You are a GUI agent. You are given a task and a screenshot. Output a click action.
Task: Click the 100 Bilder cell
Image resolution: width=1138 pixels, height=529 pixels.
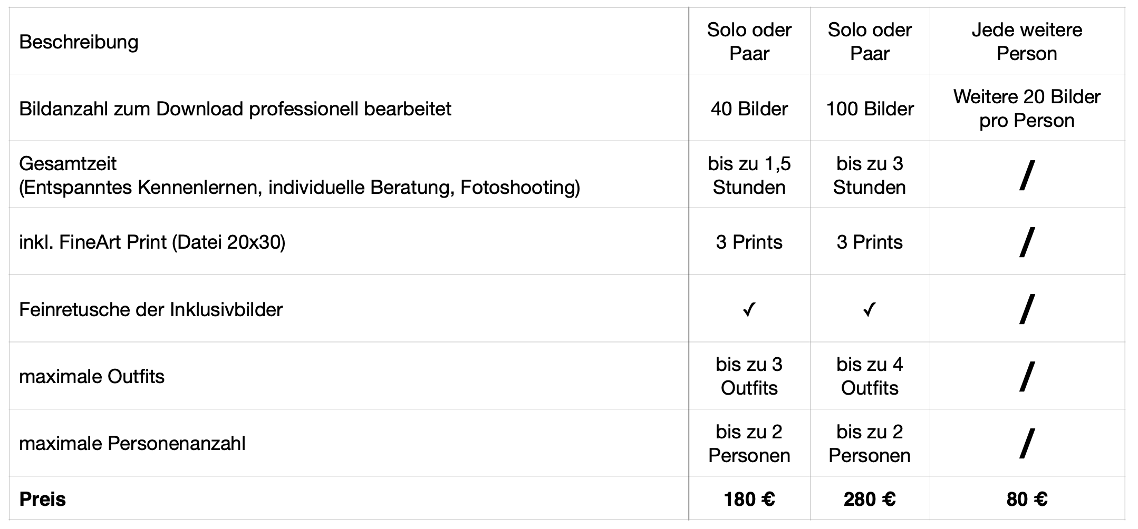pyautogui.click(x=870, y=109)
